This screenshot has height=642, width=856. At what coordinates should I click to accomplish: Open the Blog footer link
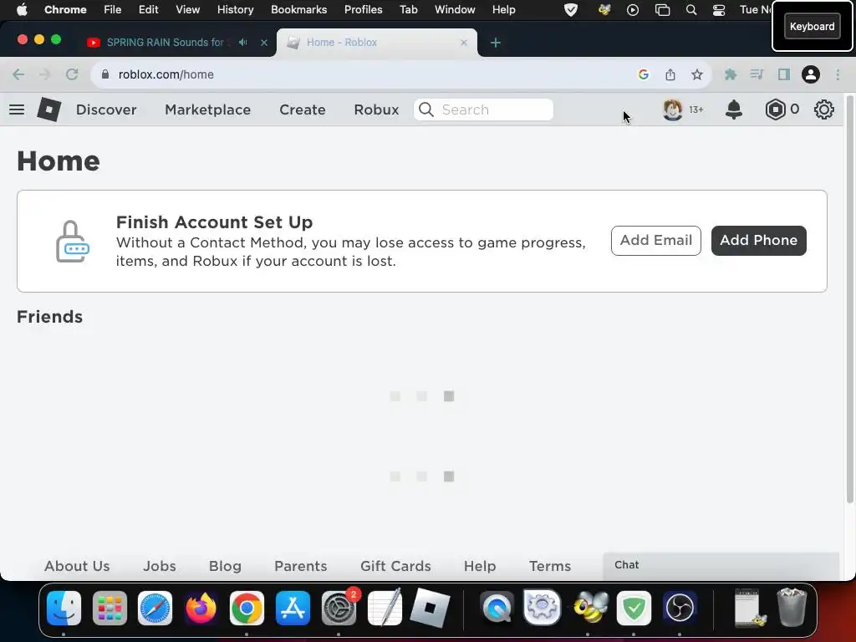225,566
